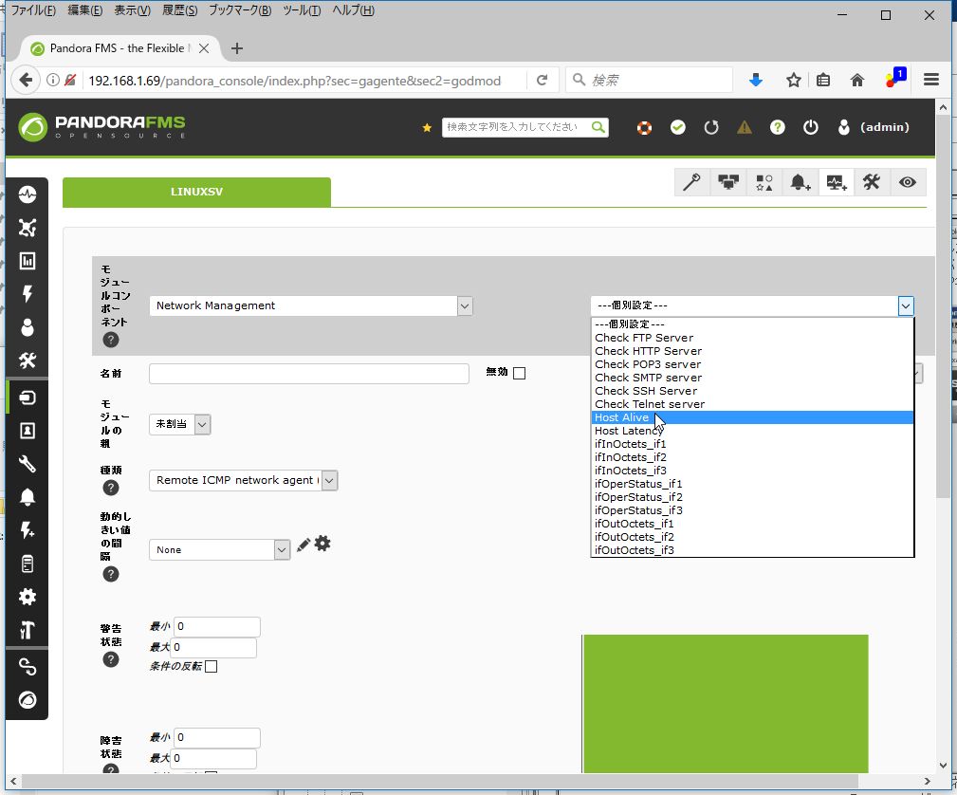The image size is (957, 795).
Task: Click the yellow warning triangle header icon
Action: pyautogui.click(x=744, y=128)
